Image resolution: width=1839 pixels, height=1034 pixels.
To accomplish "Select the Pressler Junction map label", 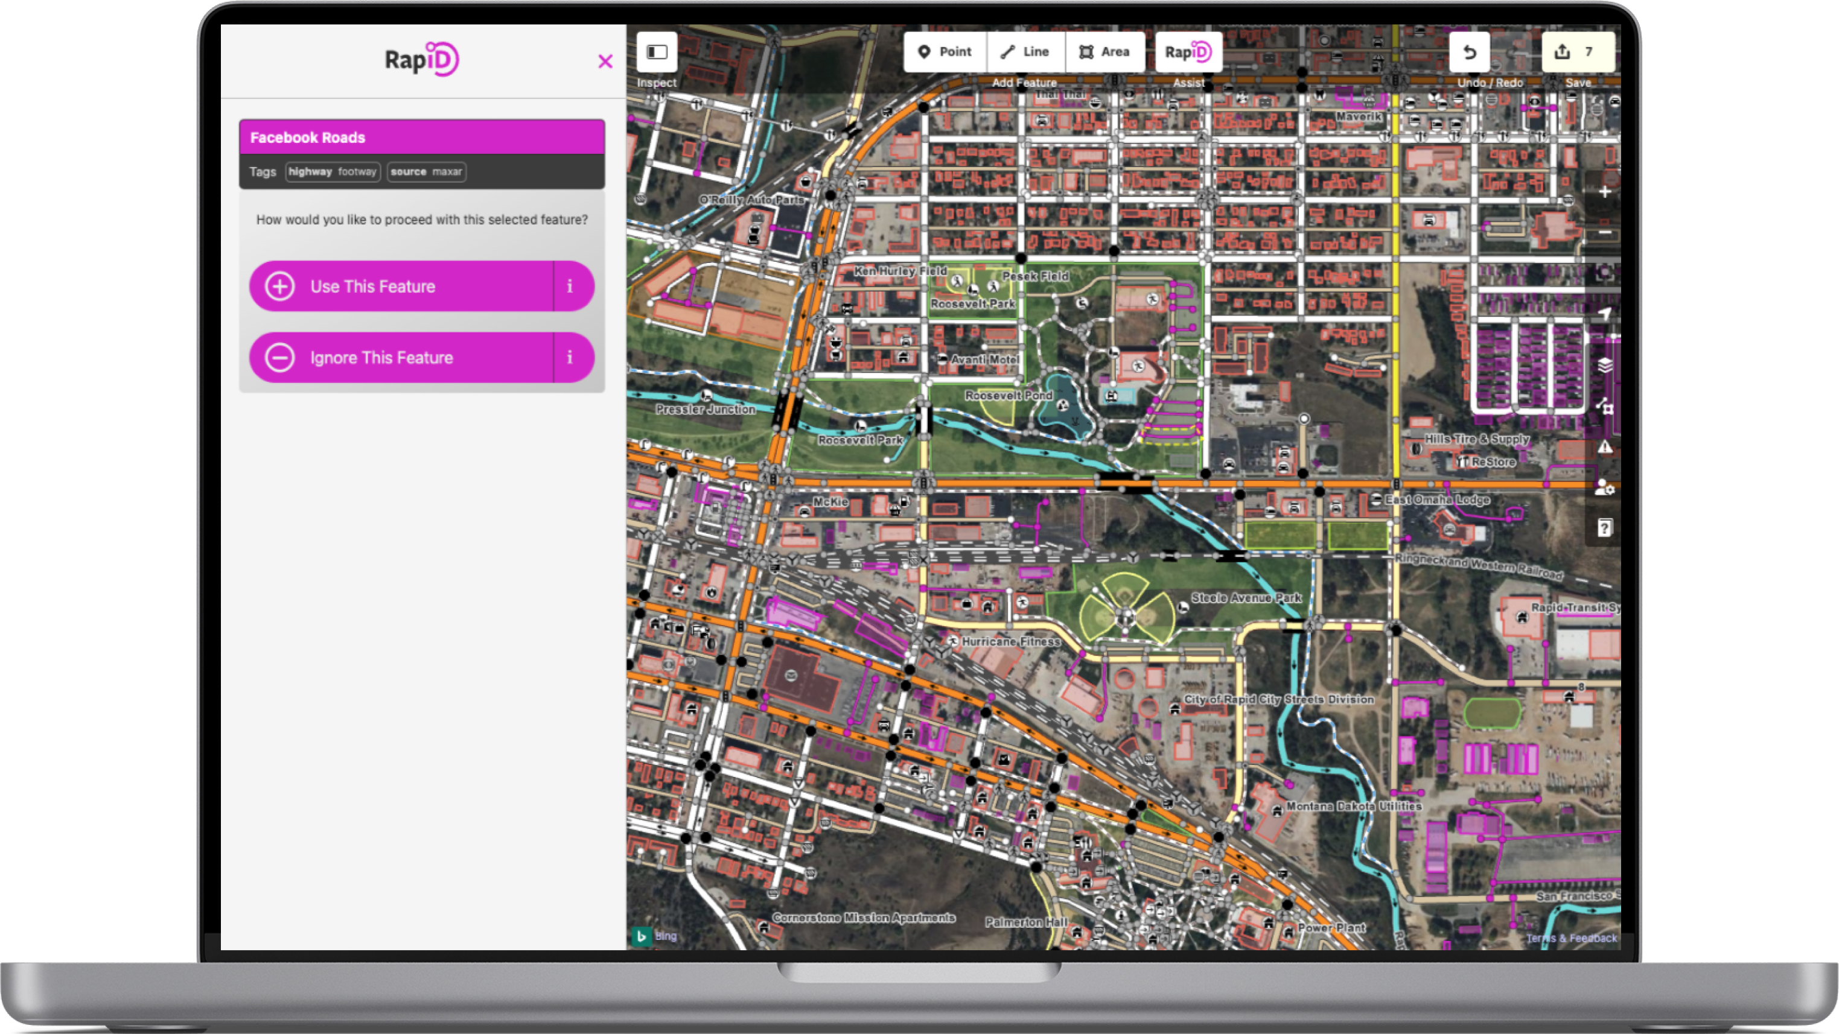I will pos(706,410).
